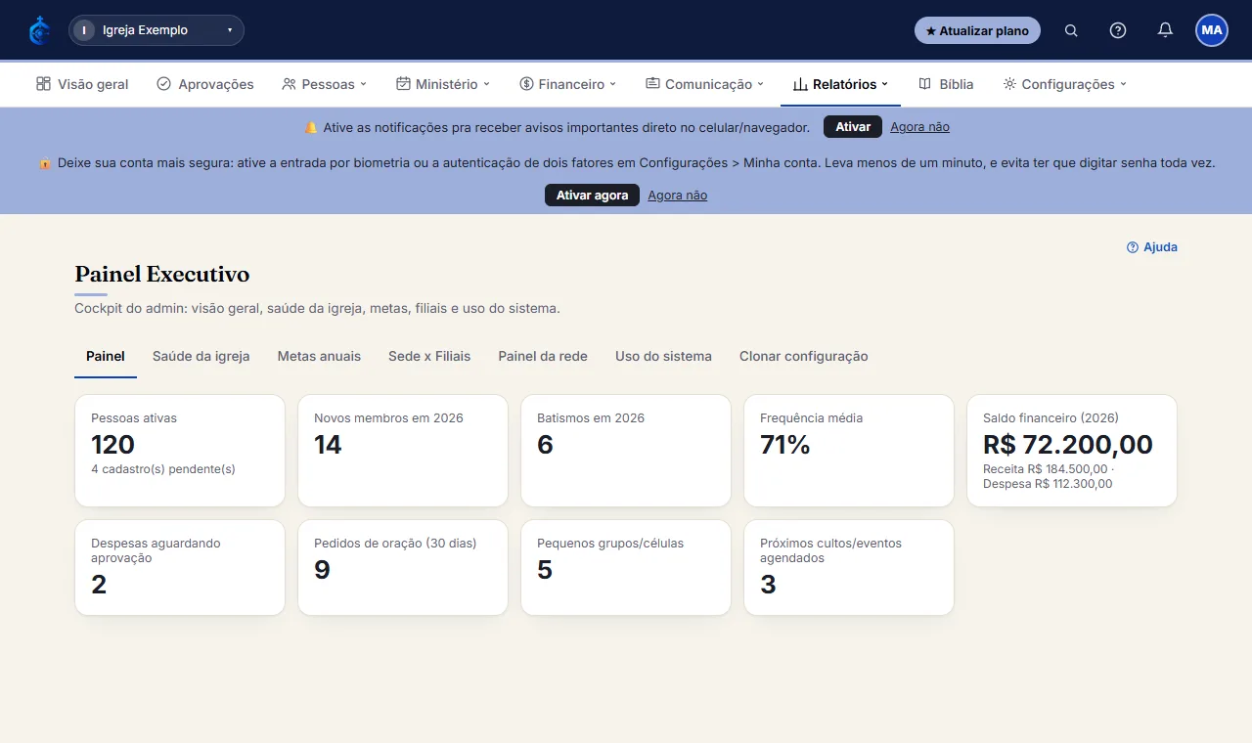Open the notifications bell icon

[1165, 30]
